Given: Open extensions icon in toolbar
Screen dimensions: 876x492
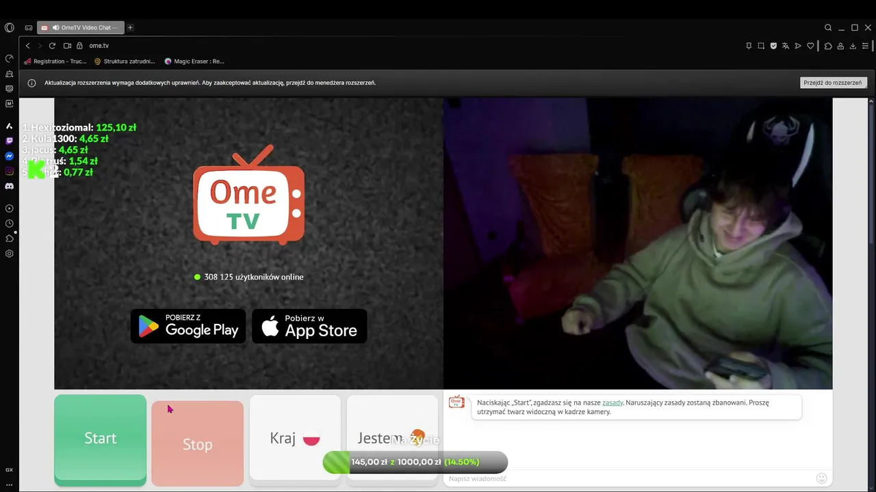Looking at the screenshot, I should pos(828,46).
